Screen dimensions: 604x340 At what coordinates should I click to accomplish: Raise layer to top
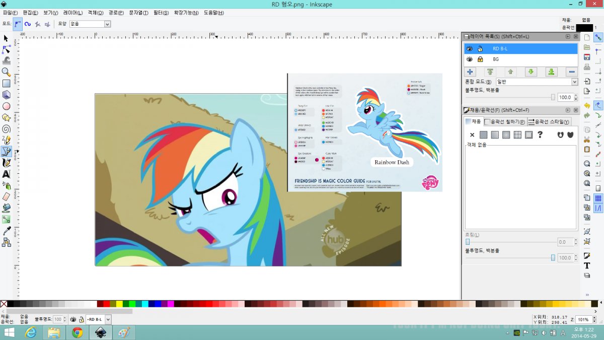click(490, 72)
